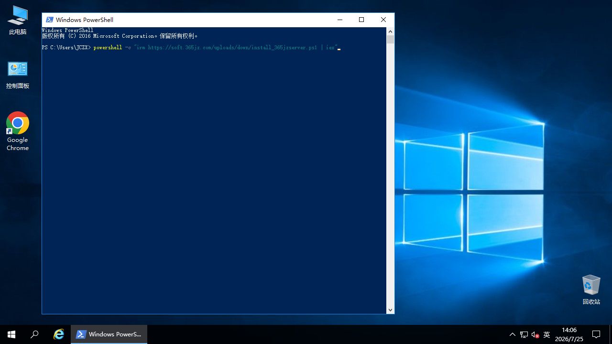This screenshot has height=344, width=612.
Task: Click the PowerShell scrollbar up arrow
Action: click(390, 31)
